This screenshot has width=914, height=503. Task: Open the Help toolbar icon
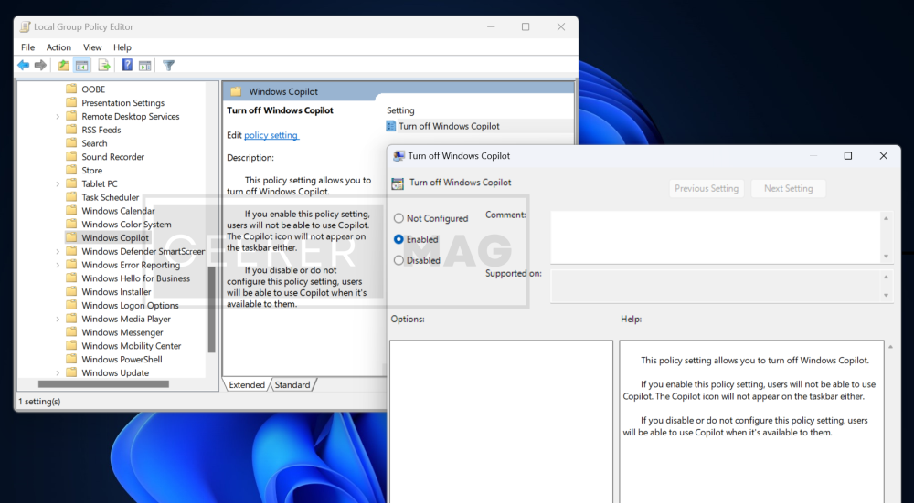[127, 65]
